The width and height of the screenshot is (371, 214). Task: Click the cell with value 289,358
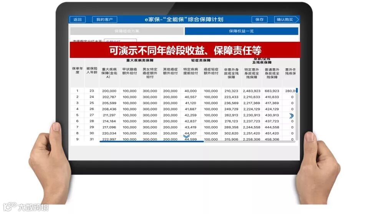tap(231, 127)
